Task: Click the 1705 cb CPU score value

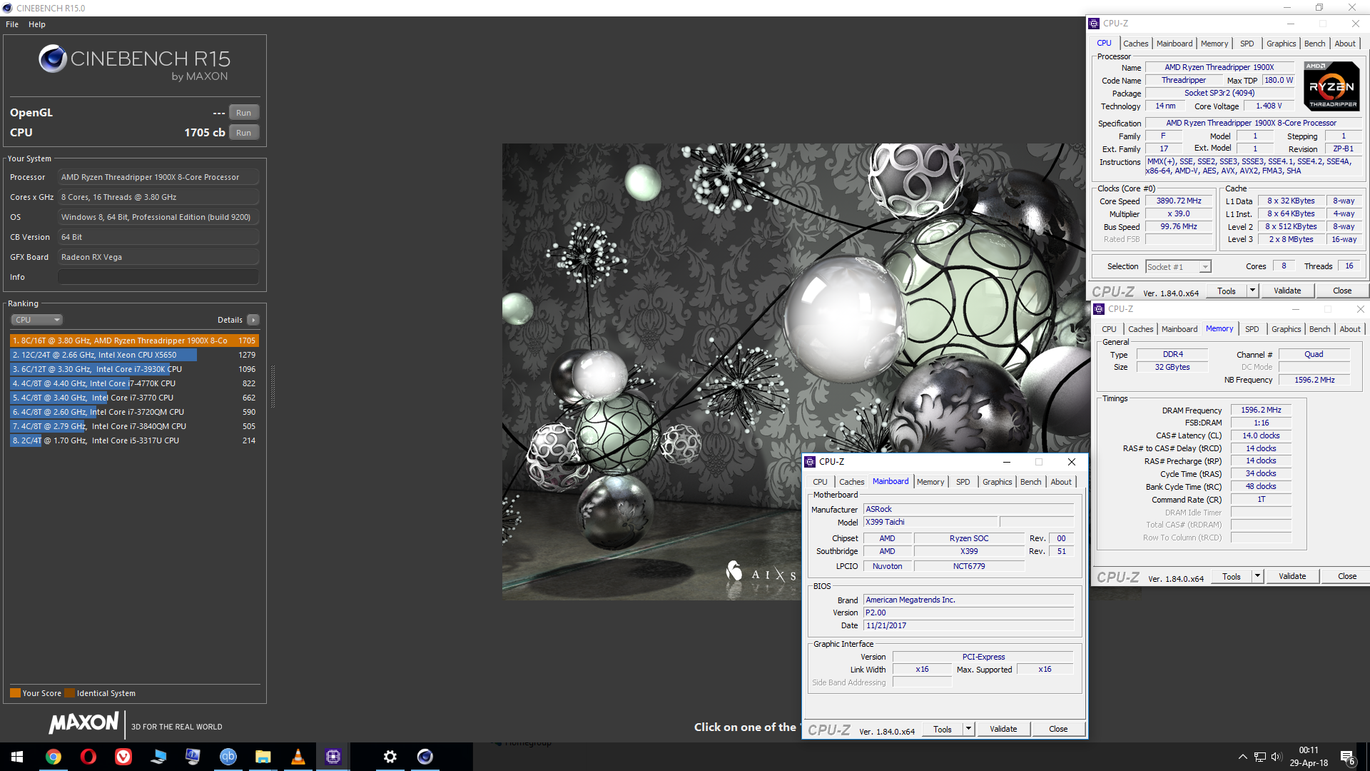Action: tap(205, 133)
